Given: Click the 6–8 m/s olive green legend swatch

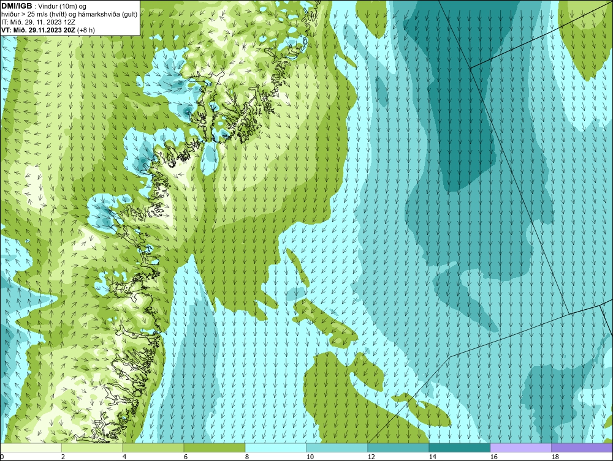Looking at the screenshot, I should click(x=214, y=448).
